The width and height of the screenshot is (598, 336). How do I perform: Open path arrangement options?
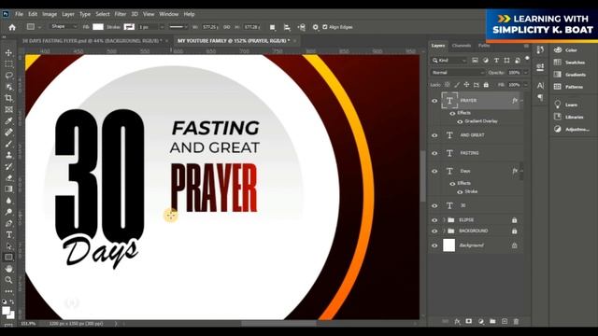pyautogui.click(x=301, y=27)
